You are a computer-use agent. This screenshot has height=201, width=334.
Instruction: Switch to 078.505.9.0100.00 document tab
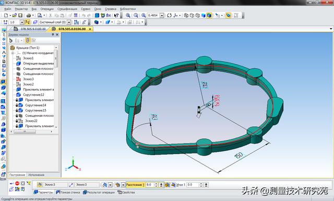tap(33, 29)
